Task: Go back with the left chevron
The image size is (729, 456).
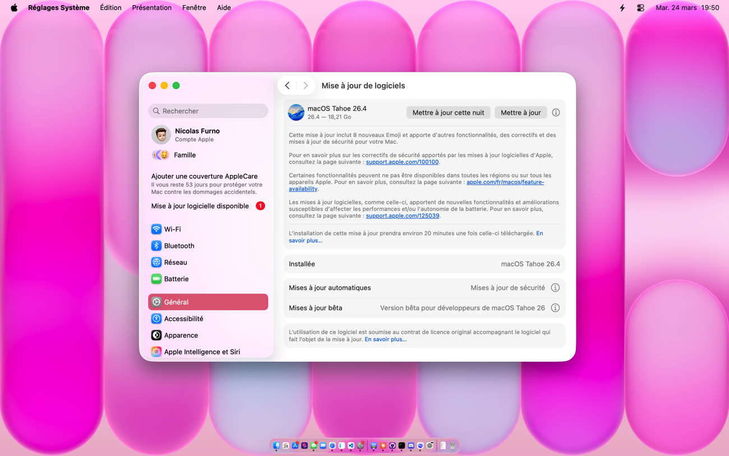Action: point(287,86)
